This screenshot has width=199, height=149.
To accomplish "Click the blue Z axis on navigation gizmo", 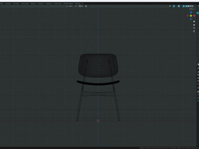I will [x=191, y=12].
